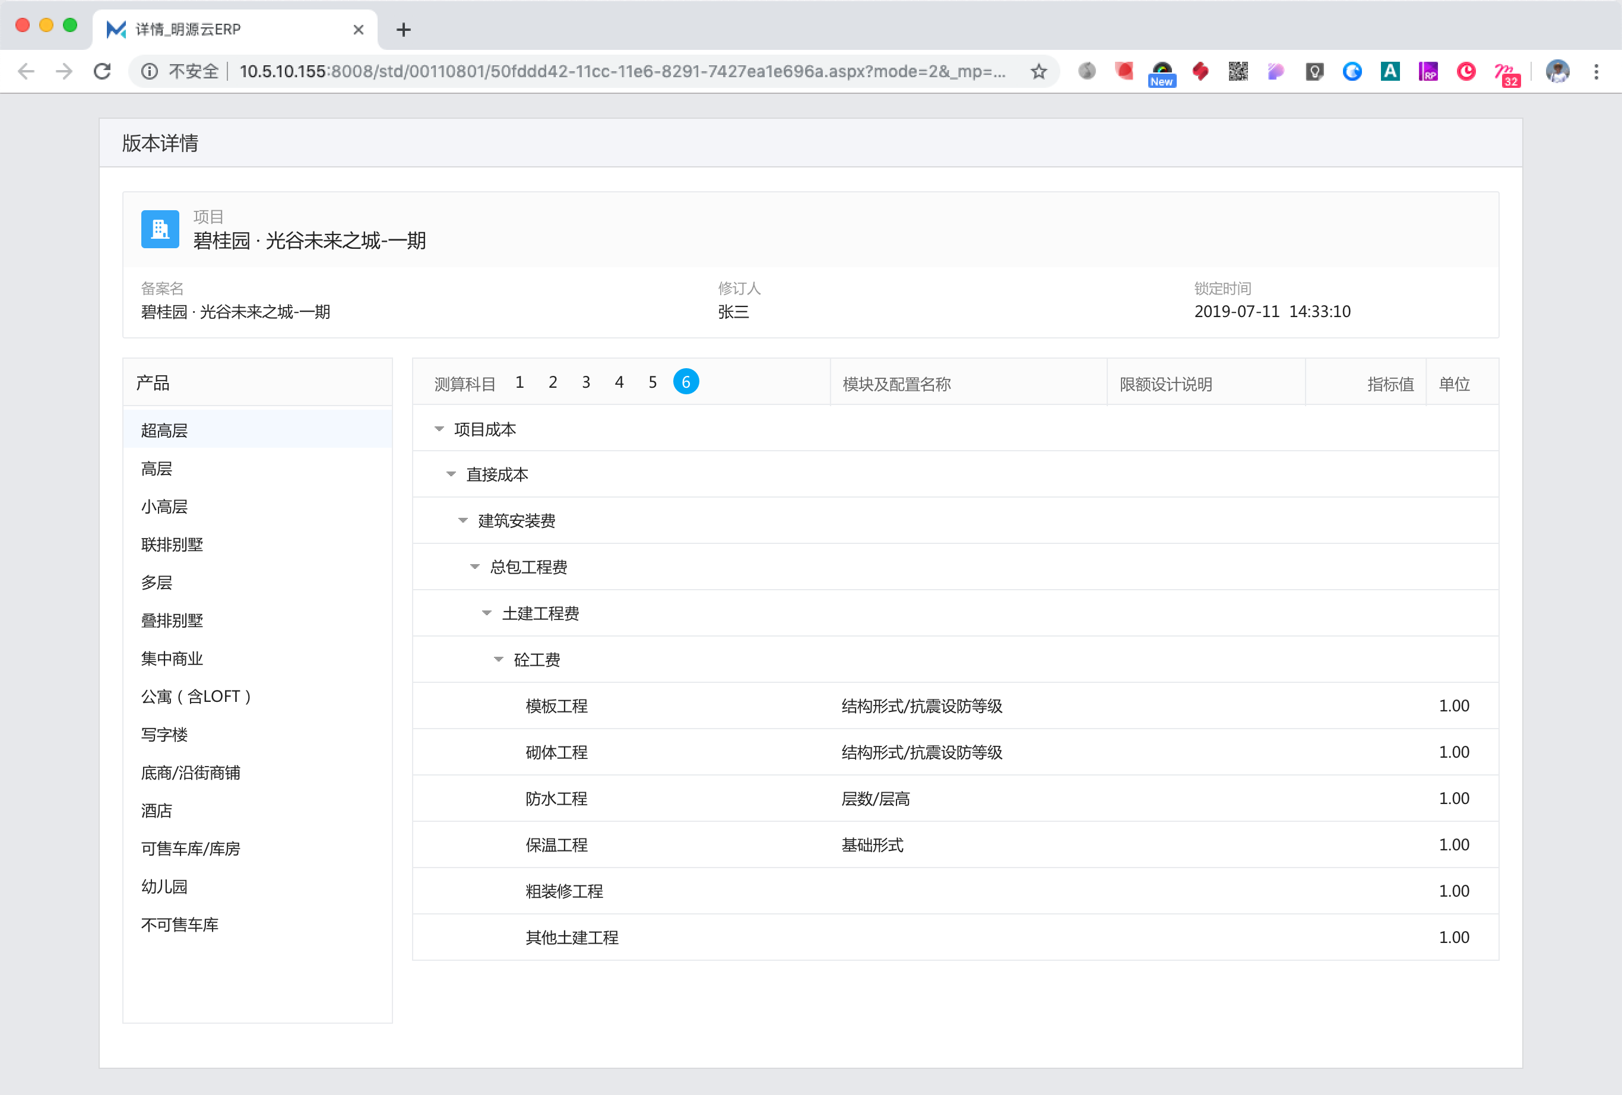Click the purple paint extension icon
The height and width of the screenshot is (1095, 1622).
coord(1276,71)
